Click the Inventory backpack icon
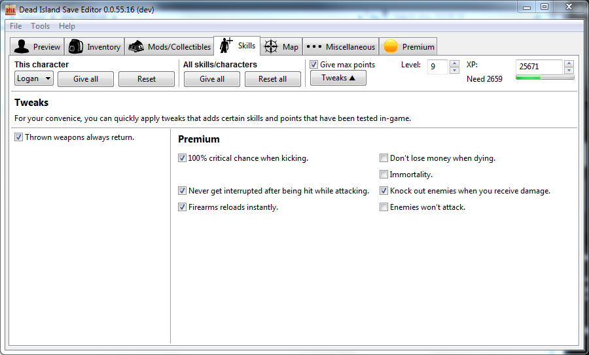Viewport: 589px width, 355px height. pyautogui.click(x=76, y=46)
